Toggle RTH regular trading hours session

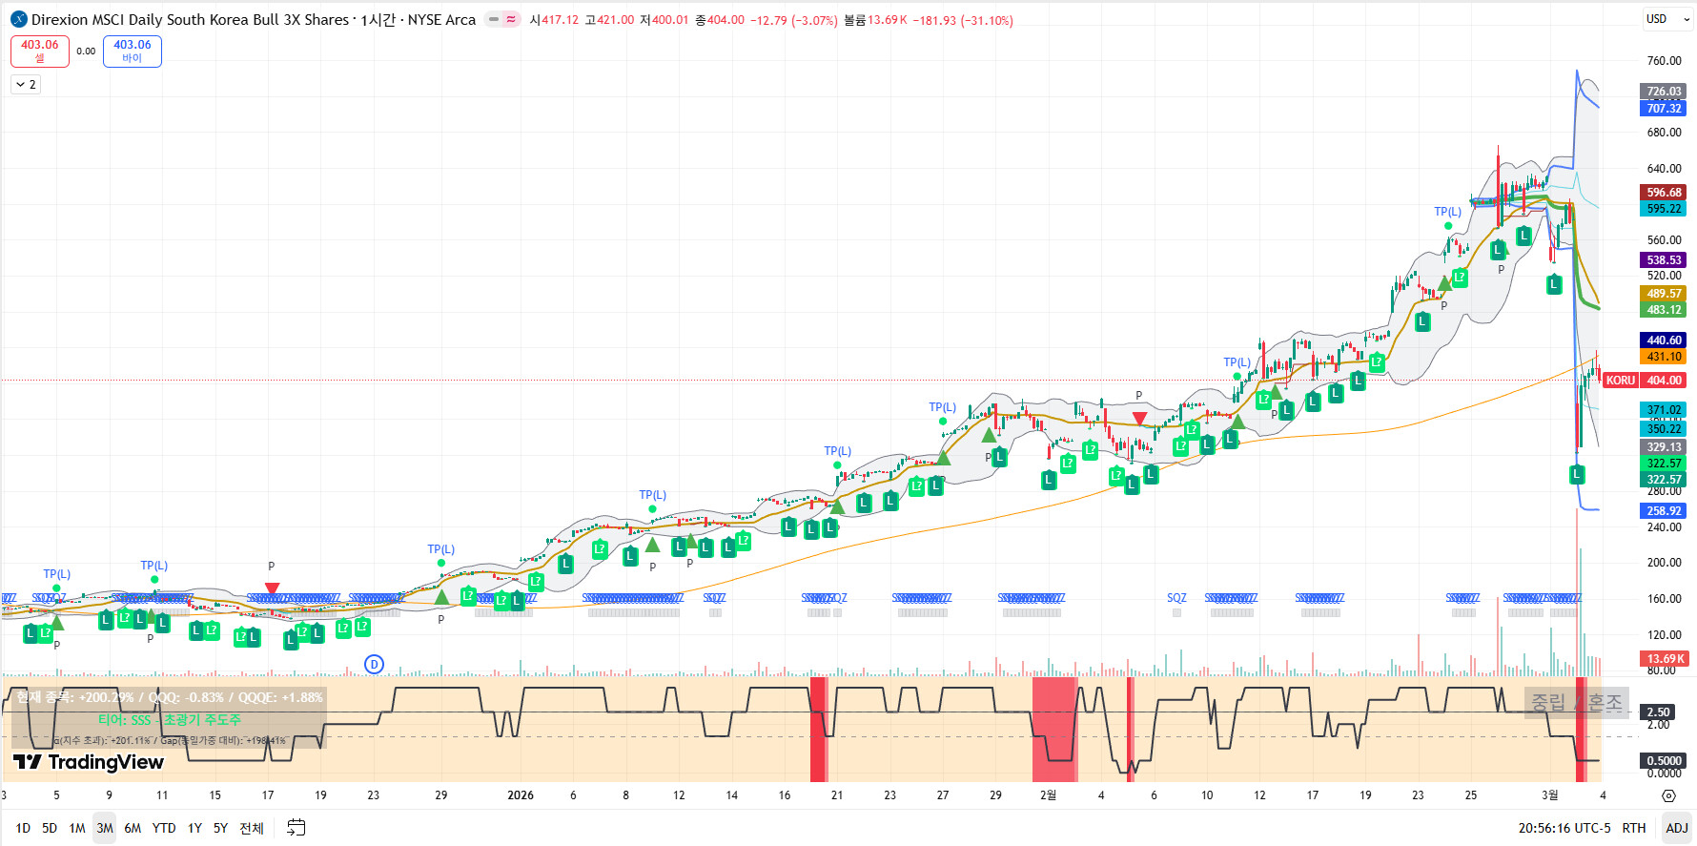[x=1634, y=828]
